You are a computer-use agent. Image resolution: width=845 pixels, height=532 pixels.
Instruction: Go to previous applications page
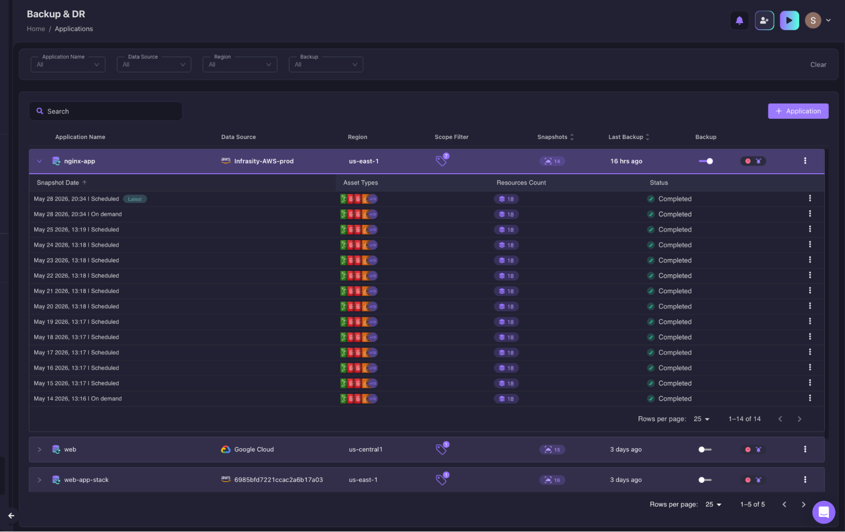[x=785, y=505]
